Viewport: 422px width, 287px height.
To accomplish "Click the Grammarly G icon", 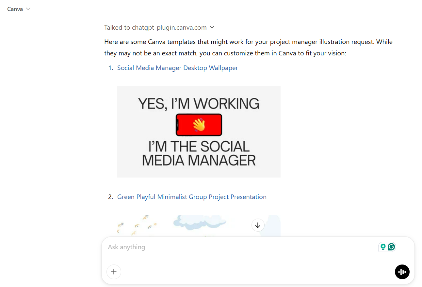I will coord(391,247).
